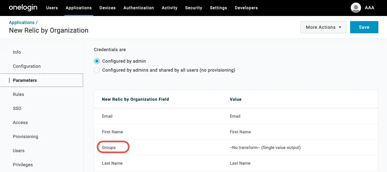Image resolution: width=387 pixels, height=172 pixels.
Task: Click the OneLogin logo
Action: pyautogui.click(x=23, y=8)
